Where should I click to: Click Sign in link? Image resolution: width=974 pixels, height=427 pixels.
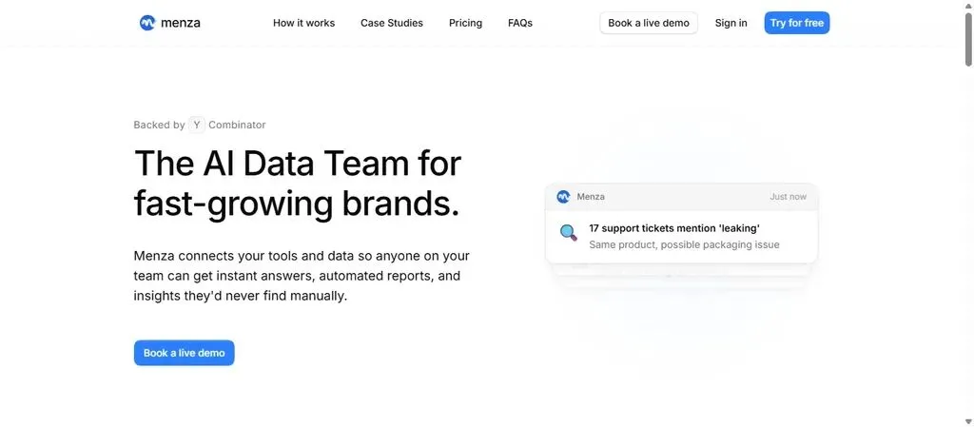731,23
